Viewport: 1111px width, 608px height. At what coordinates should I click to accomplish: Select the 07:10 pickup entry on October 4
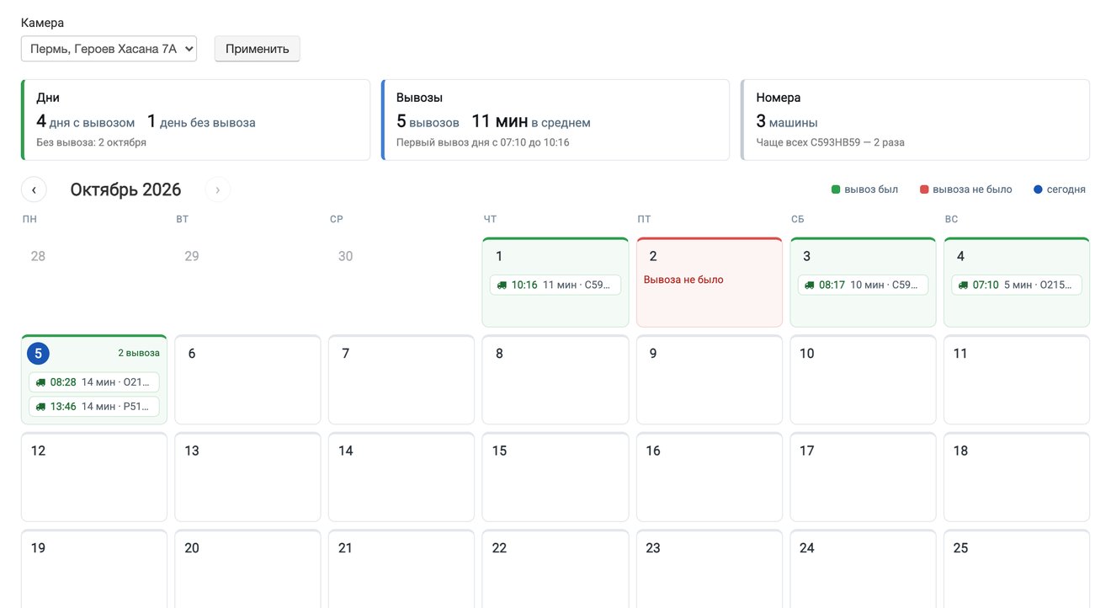pyautogui.click(x=1017, y=285)
